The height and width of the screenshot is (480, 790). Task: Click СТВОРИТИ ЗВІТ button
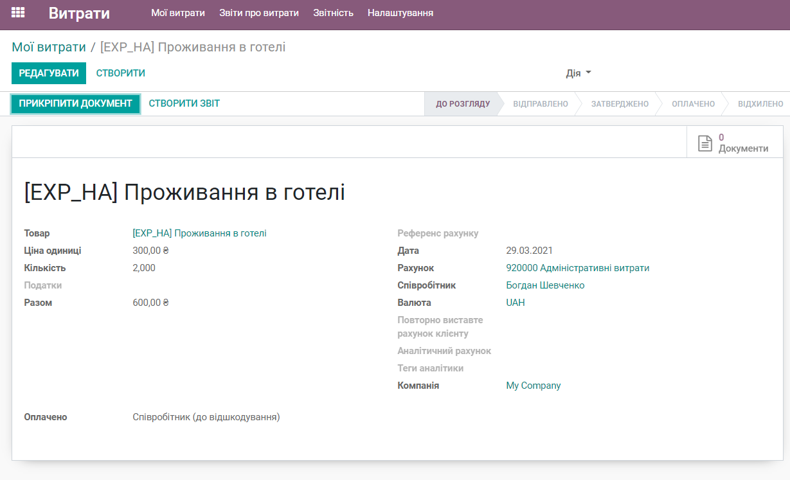tap(184, 103)
